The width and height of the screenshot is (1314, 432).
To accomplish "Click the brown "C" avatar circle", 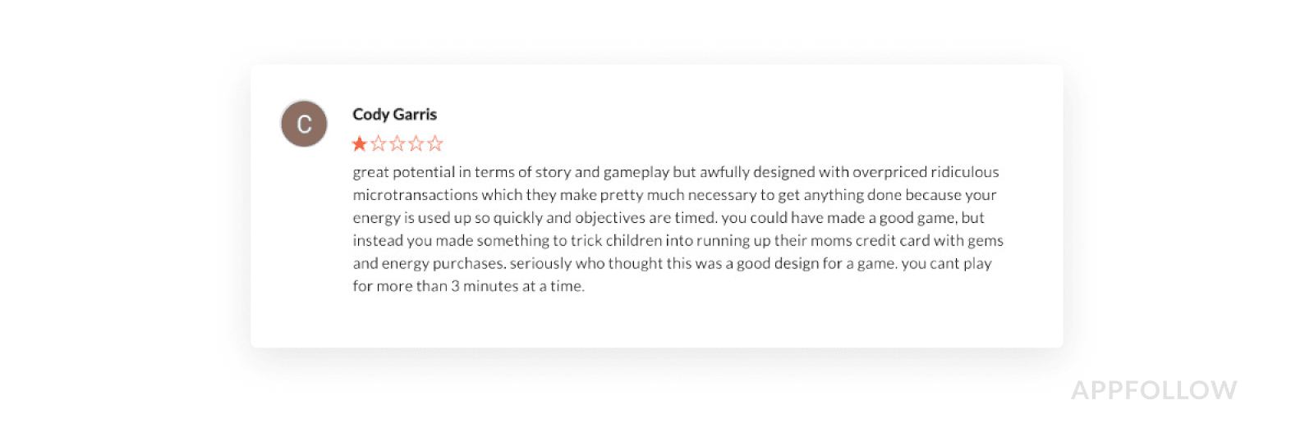I will click(304, 124).
